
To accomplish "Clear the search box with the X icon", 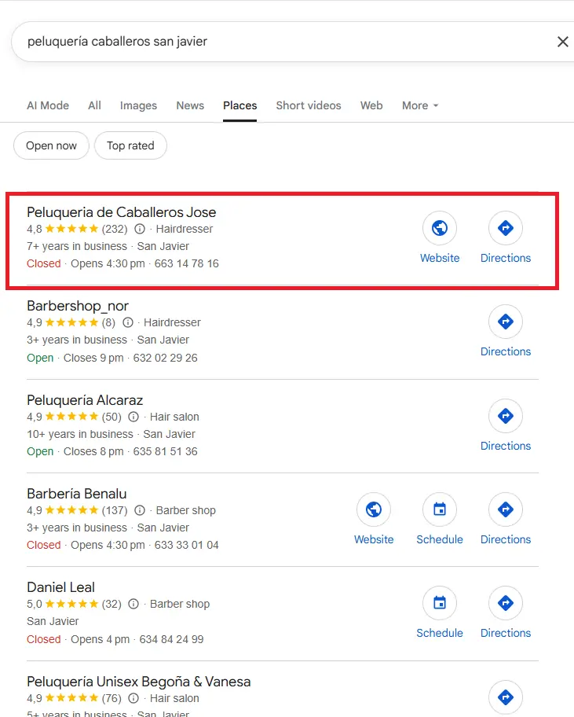I will pyautogui.click(x=563, y=42).
